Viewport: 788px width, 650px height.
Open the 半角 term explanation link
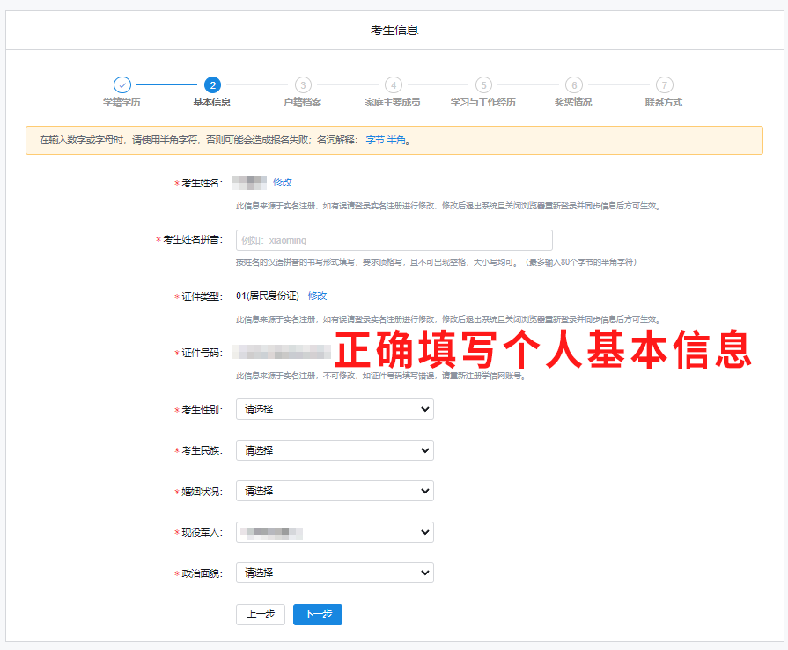pos(396,140)
